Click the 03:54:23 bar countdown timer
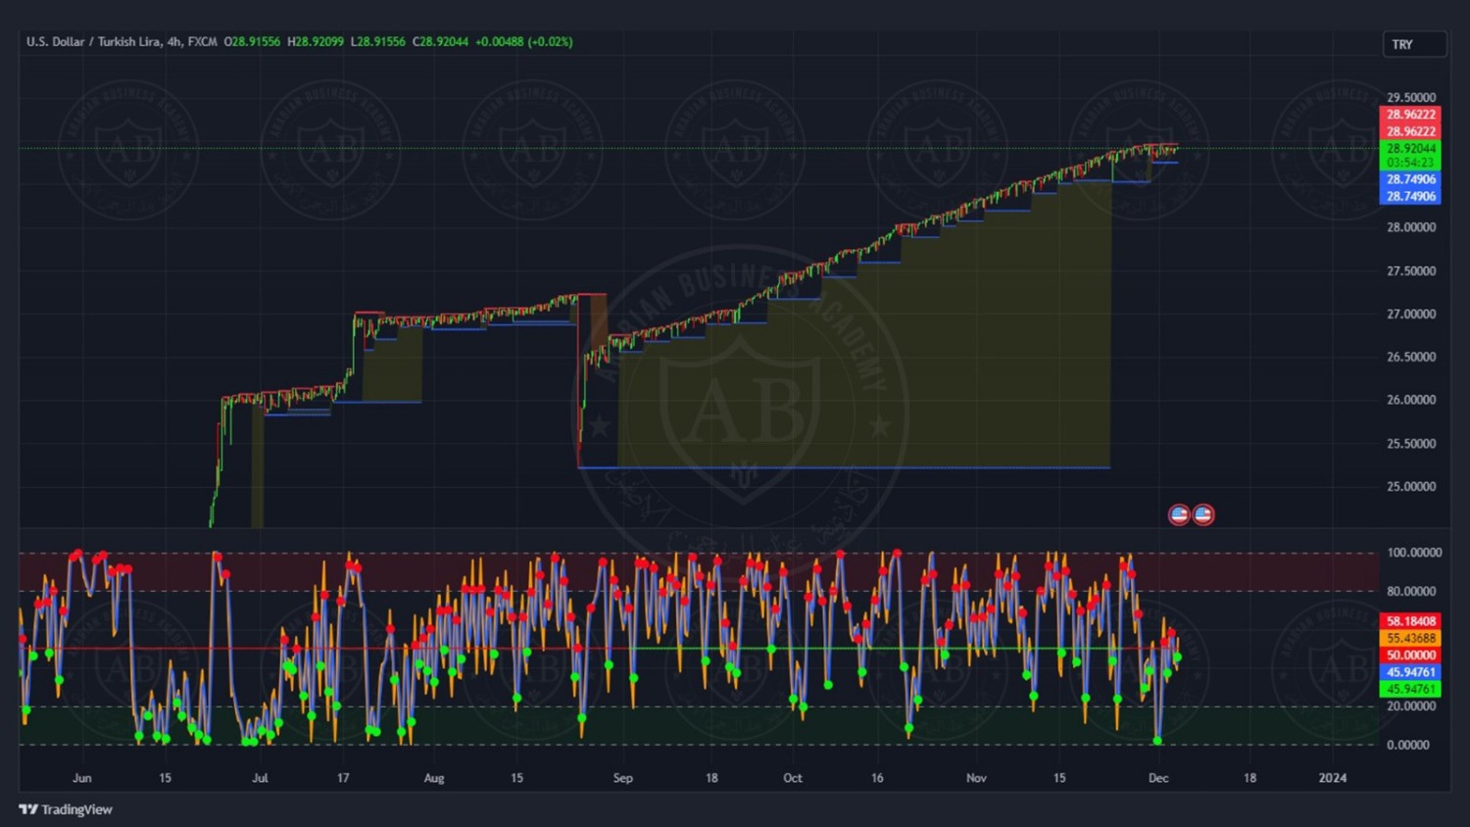1470x827 pixels. tap(1410, 163)
